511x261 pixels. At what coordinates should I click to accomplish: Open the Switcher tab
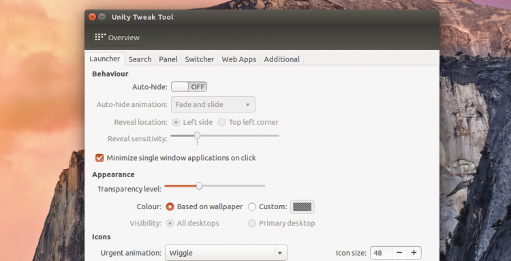click(x=200, y=59)
